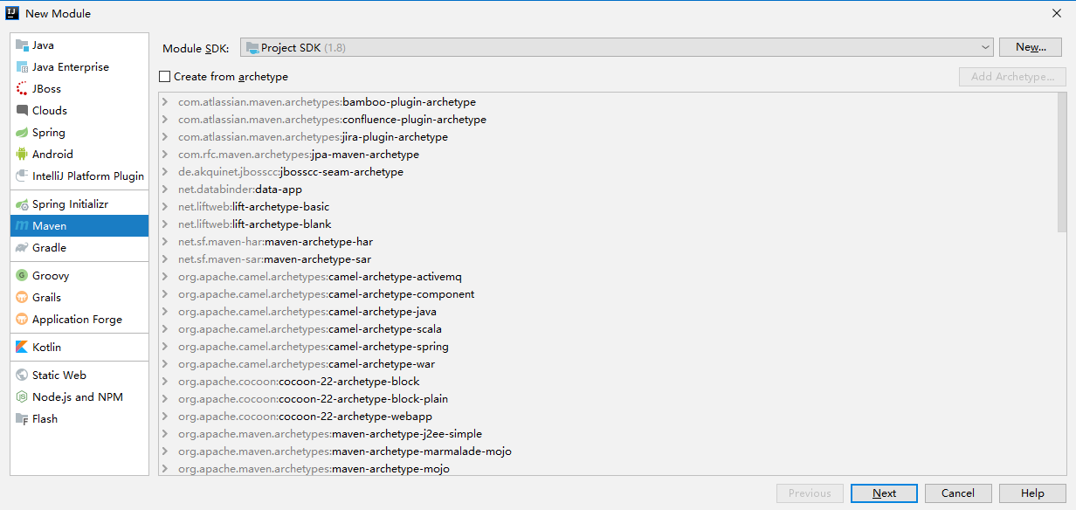Viewport: 1076px width, 510px height.
Task: Select maven-archetype-j2ee-simple row
Action: coord(608,434)
